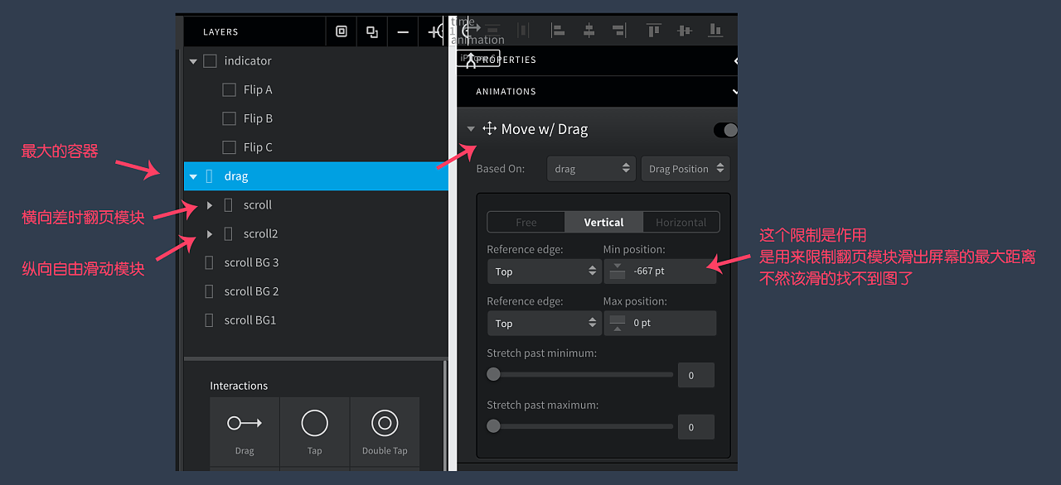The image size is (1061, 485).
Task: Click the align top edges icon
Action: tap(654, 31)
